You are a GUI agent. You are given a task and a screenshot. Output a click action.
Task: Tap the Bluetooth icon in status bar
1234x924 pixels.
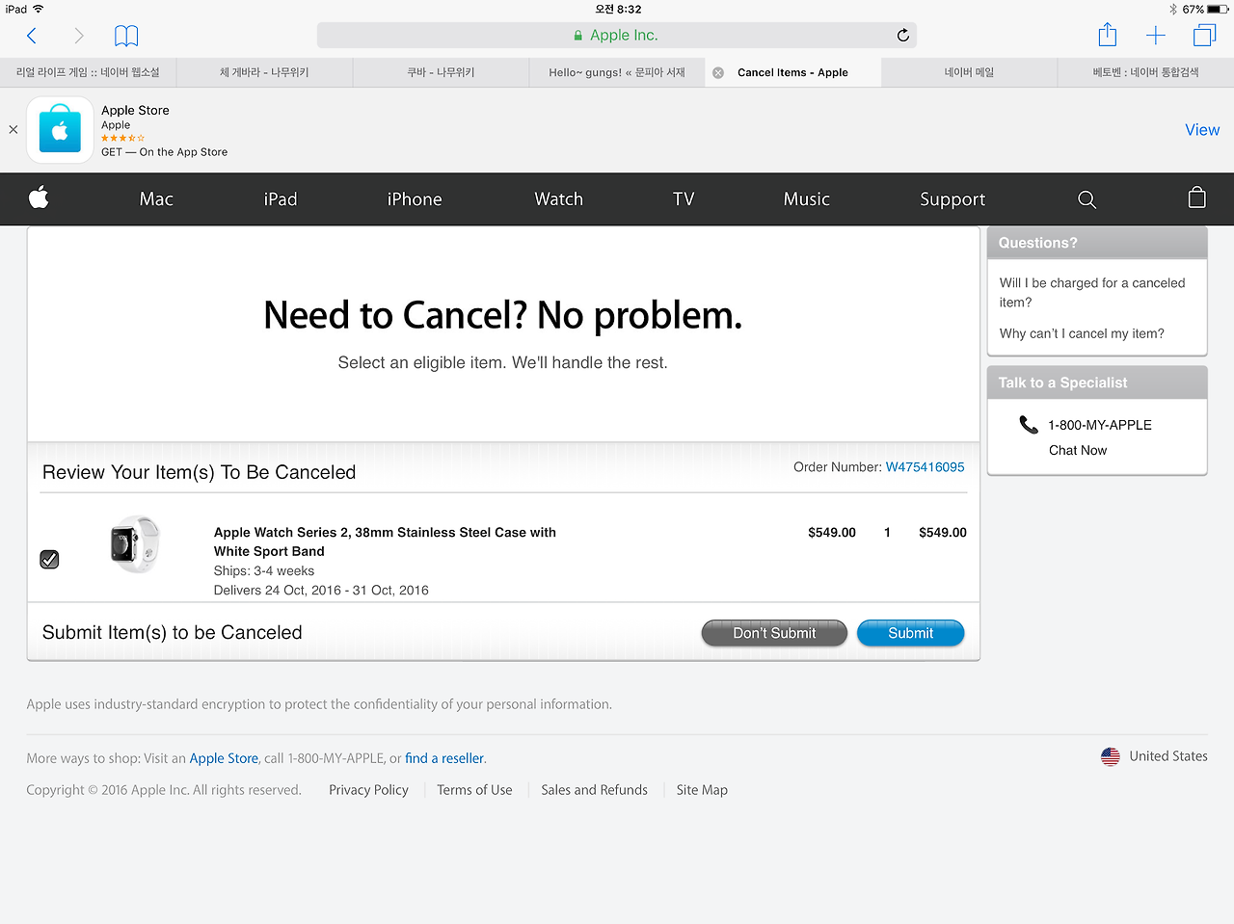coord(1173,10)
